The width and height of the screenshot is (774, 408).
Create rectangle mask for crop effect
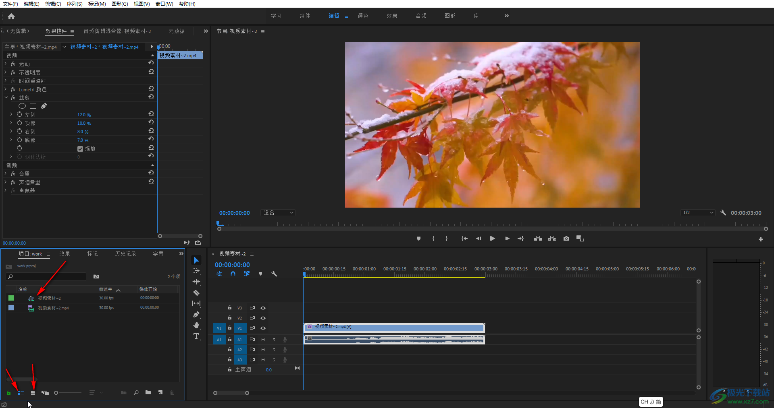tap(33, 106)
